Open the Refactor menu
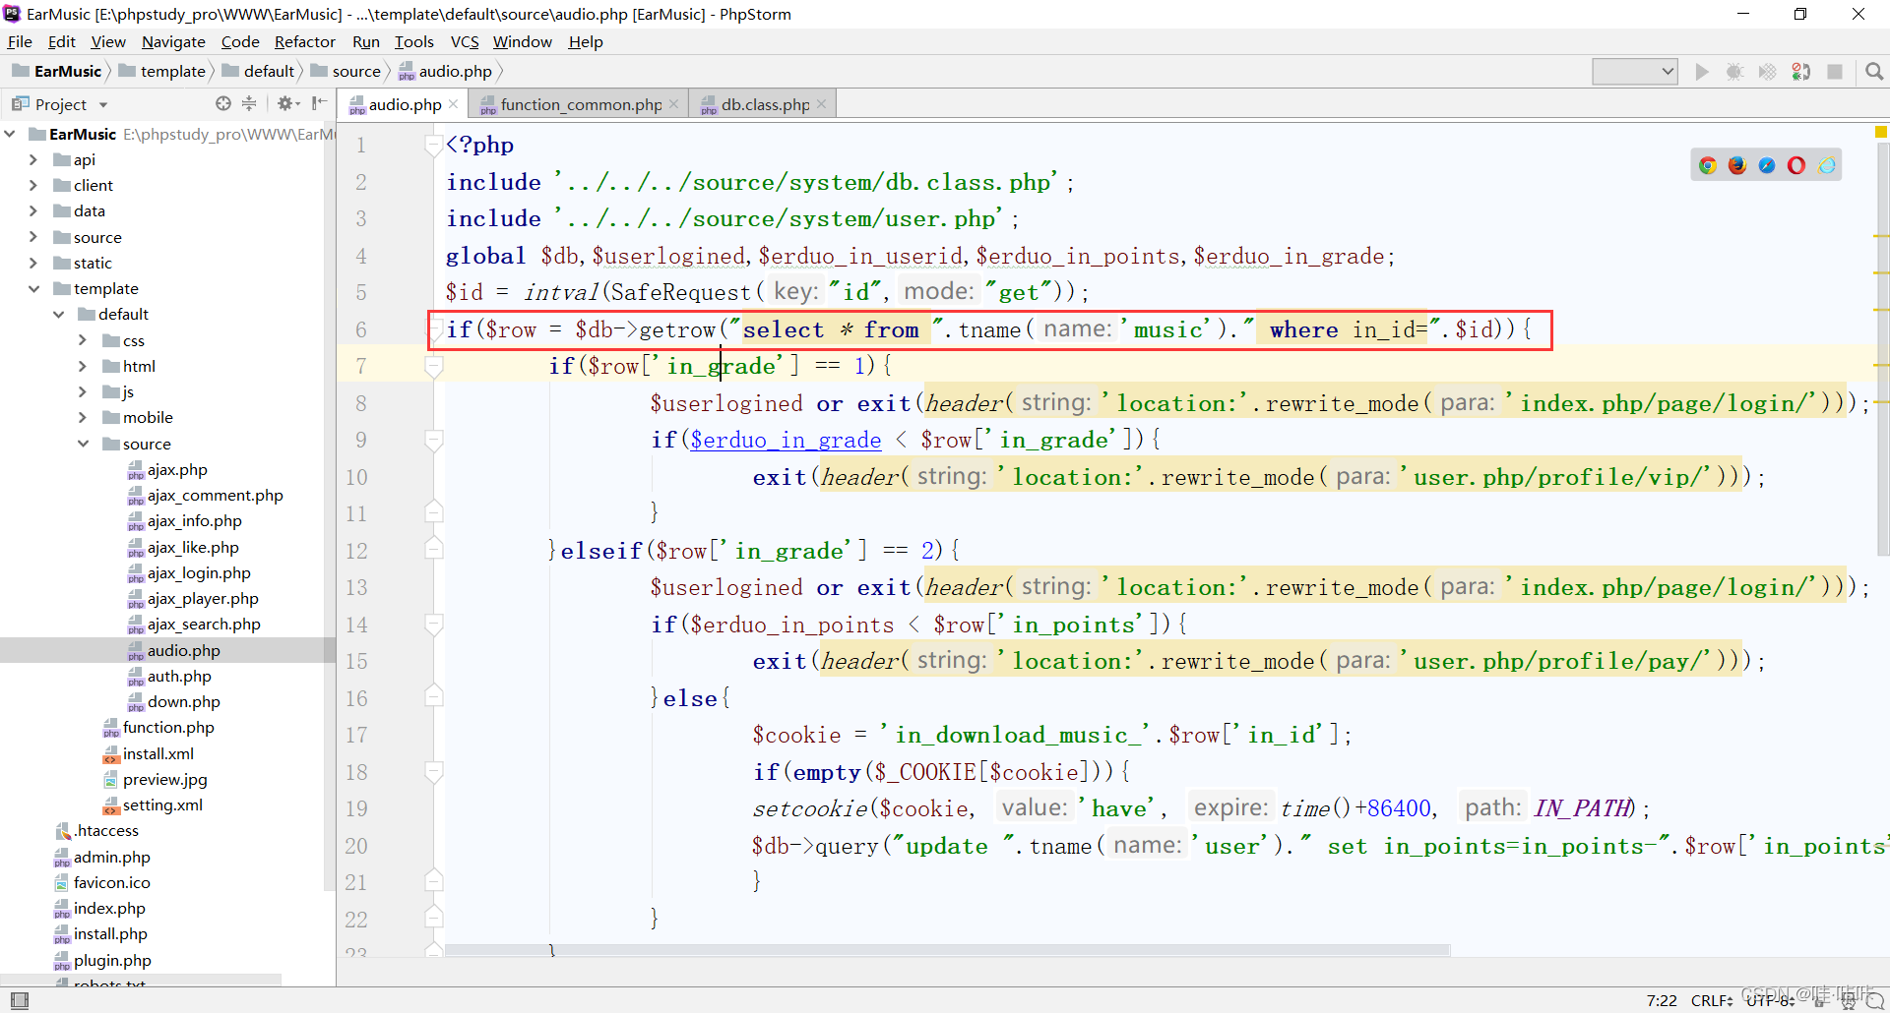Screen dimensions: 1890x1013 click(x=304, y=41)
